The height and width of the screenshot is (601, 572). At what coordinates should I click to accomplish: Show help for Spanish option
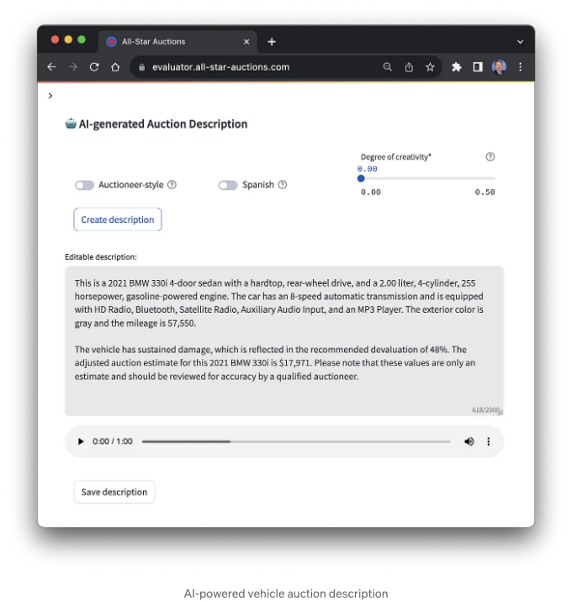(x=283, y=185)
